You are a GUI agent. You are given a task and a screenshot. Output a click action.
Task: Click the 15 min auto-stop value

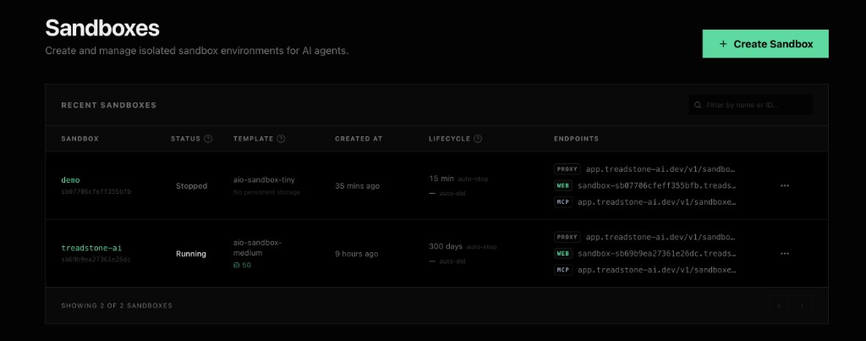[x=441, y=179]
